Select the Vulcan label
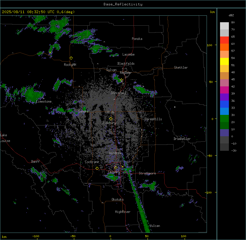Image resolution: width=246 pixels, height=240 pixels. 155,226
